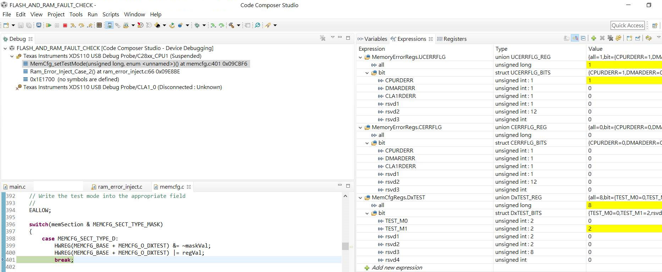Click the Collapse All icon in Expressions
662x272 pixels.
click(x=583, y=38)
